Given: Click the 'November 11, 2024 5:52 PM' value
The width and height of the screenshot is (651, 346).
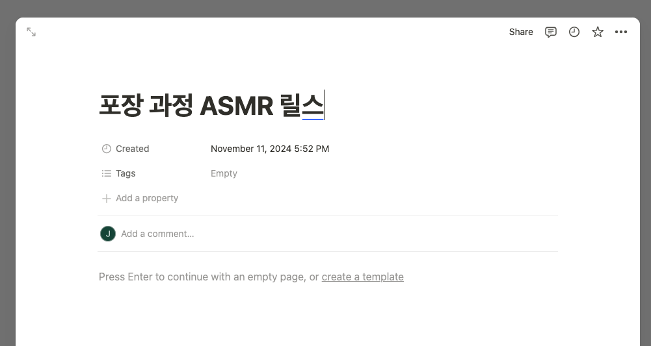Looking at the screenshot, I should [270, 149].
